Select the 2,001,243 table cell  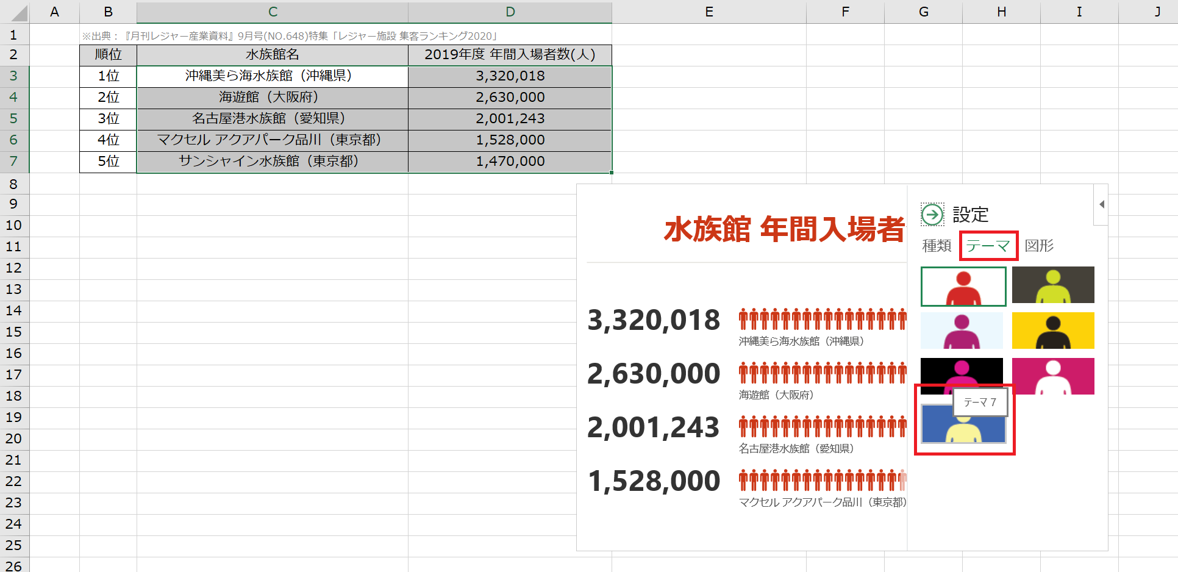pos(510,119)
